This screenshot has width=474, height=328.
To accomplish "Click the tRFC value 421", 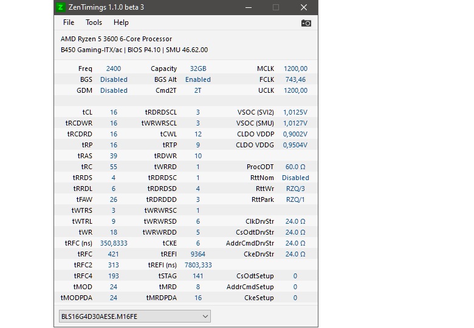I will (x=114, y=254).
